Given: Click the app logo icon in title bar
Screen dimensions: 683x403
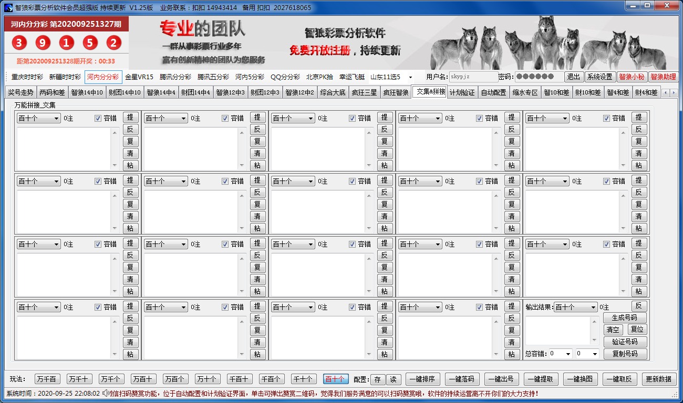Looking at the screenshot, I should coord(8,8).
